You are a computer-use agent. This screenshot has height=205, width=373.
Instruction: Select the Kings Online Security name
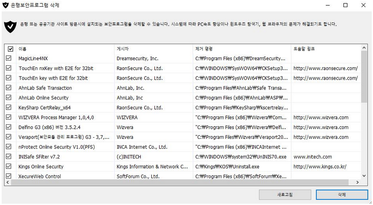point(41,167)
